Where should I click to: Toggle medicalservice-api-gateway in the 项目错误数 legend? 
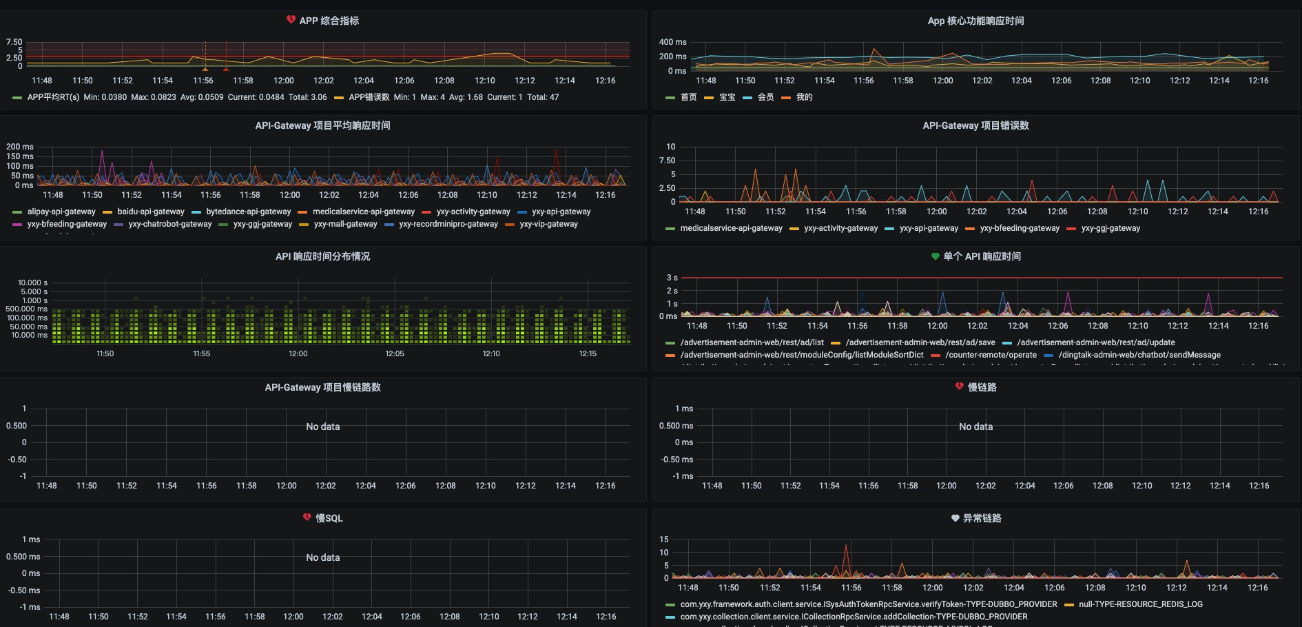click(x=732, y=228)
